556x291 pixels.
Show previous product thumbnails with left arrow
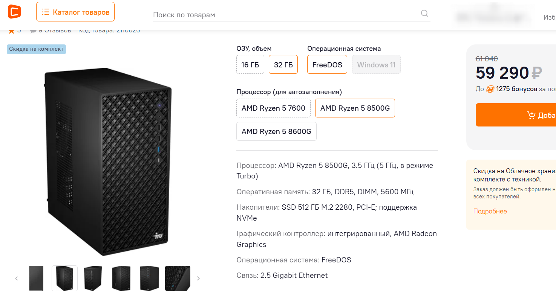pos(17,279)
